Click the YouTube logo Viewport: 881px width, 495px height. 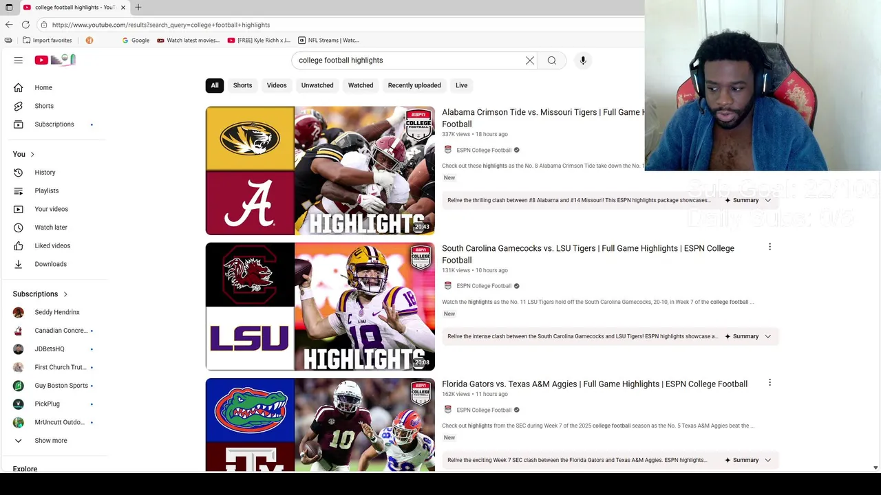click(55, 60)
